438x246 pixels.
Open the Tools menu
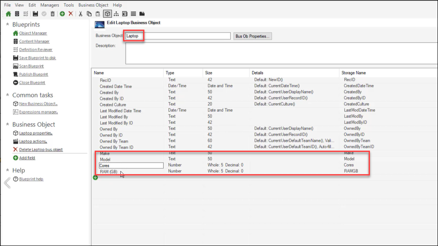pyautogui.click(x=68, y=5)
